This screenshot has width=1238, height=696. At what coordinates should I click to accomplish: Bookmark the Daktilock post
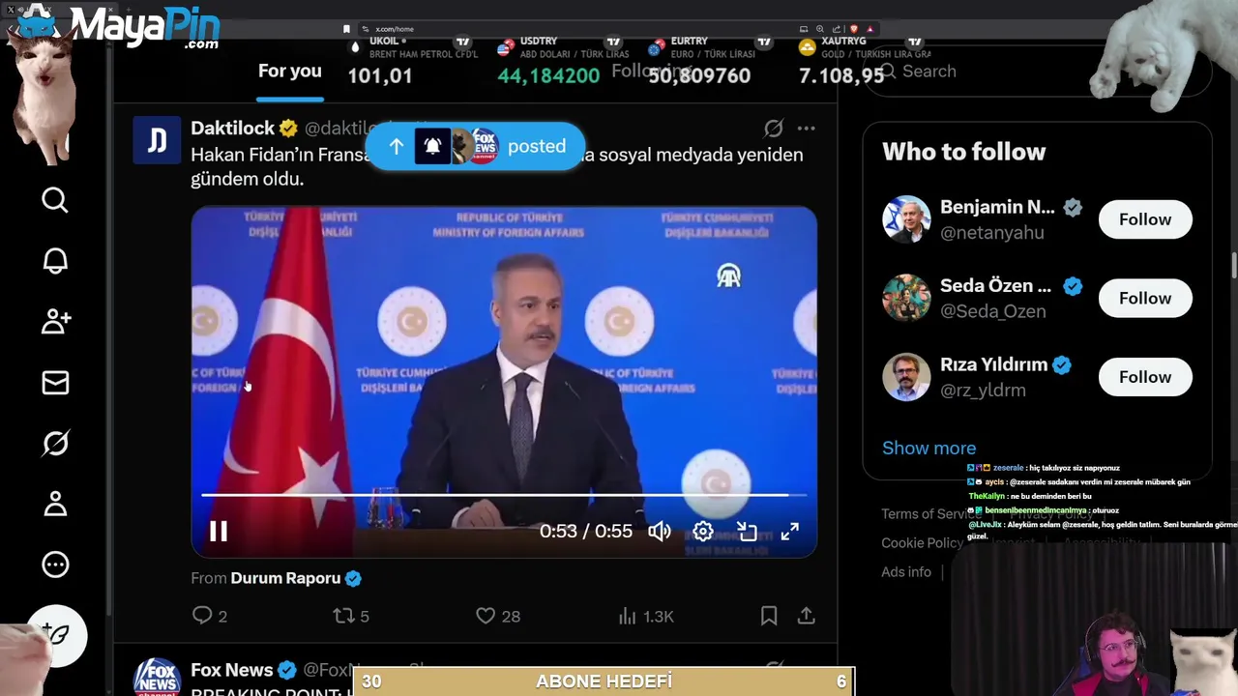[769, 616]
